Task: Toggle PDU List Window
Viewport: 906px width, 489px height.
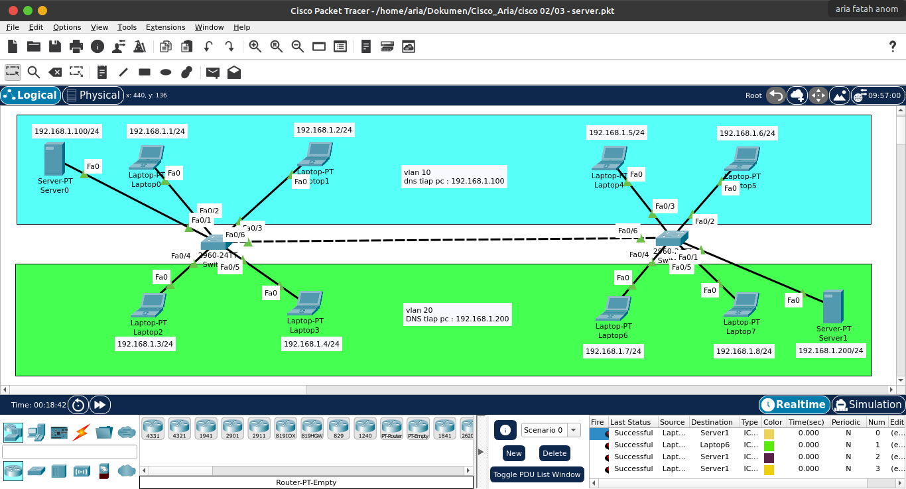Action: point(537,474)
